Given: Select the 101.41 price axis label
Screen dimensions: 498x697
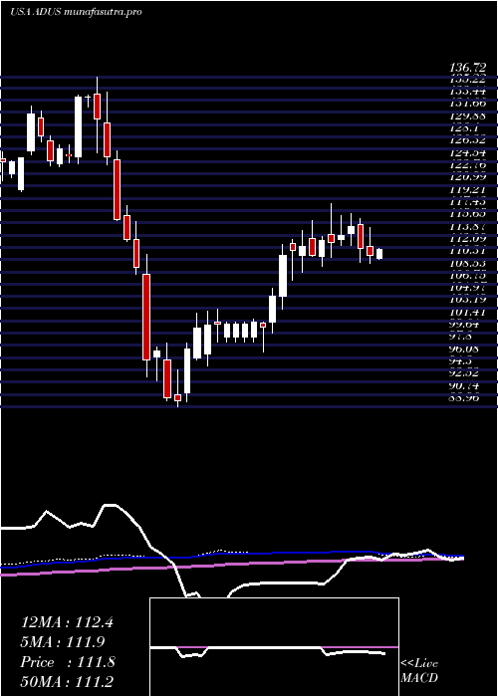Looking at the screenshot, I should coord(467,313).
